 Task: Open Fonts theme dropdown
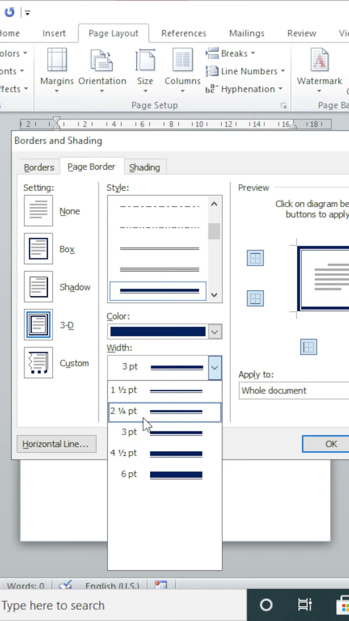point(12,71)
